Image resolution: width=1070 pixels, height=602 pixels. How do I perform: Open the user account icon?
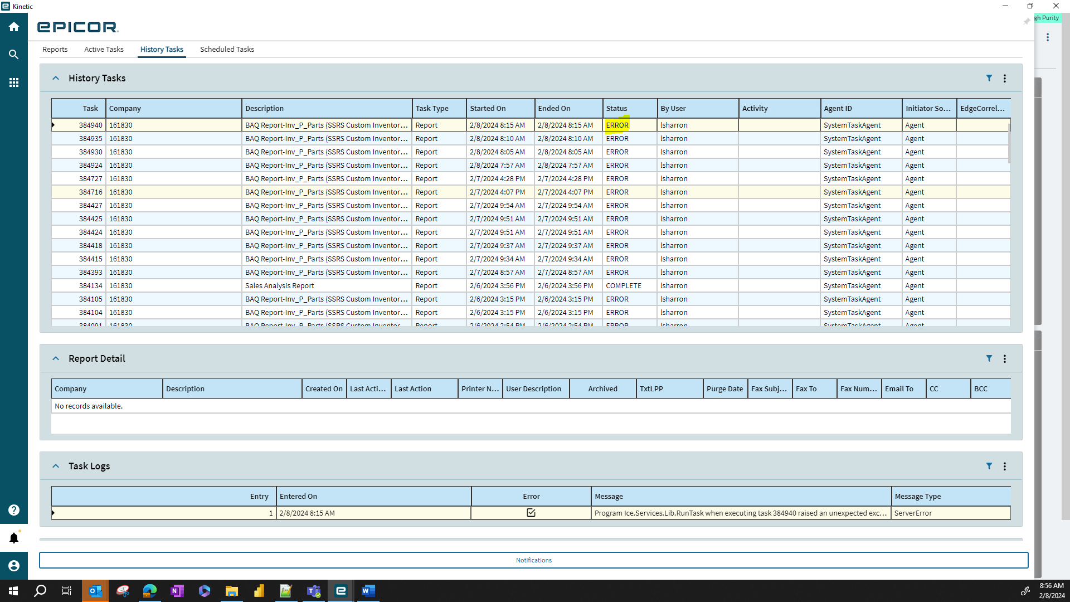(14, 566)
